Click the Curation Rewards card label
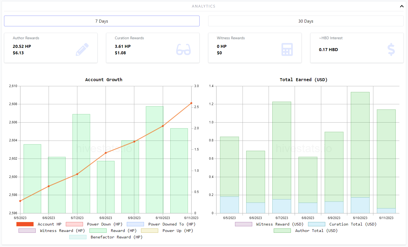The width and height of the screenshot is (408, 247). (129, 38)
